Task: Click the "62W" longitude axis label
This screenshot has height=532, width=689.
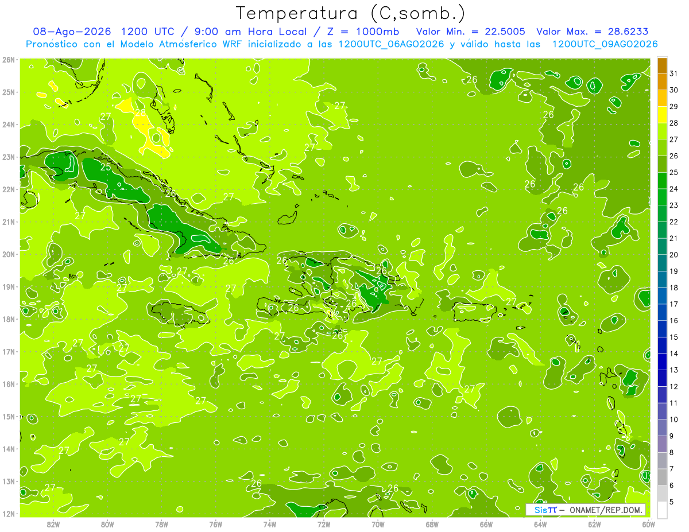Action: (594, 524)
